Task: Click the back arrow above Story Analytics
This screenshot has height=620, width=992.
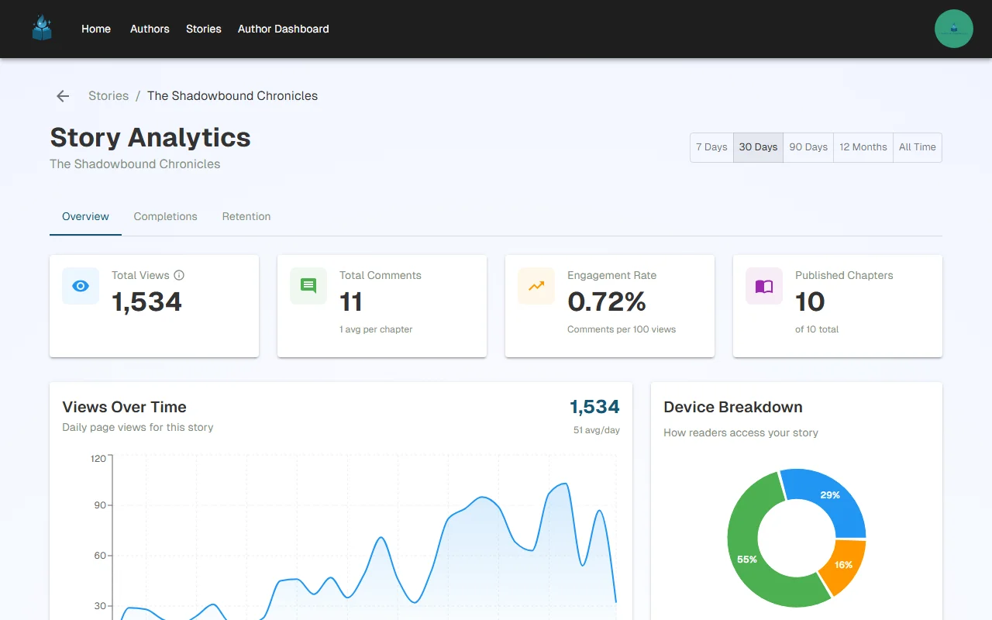Action: coord(63,95)
